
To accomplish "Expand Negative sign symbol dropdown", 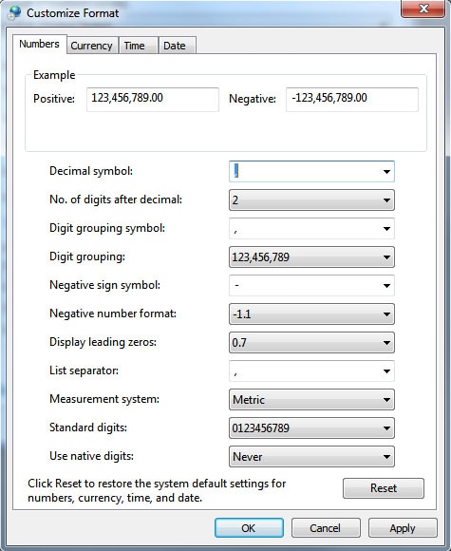I will coord(311,285).
